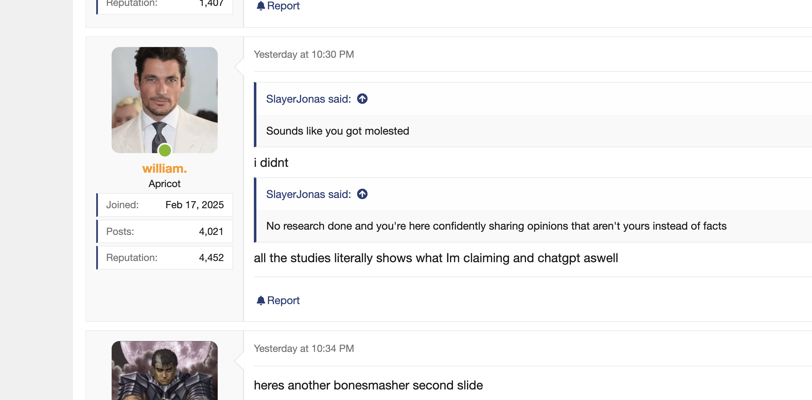Open 'Yesterday at 10:30 PM' post permalink
This screenshot has width=812, height=400.
pos(304,54)
